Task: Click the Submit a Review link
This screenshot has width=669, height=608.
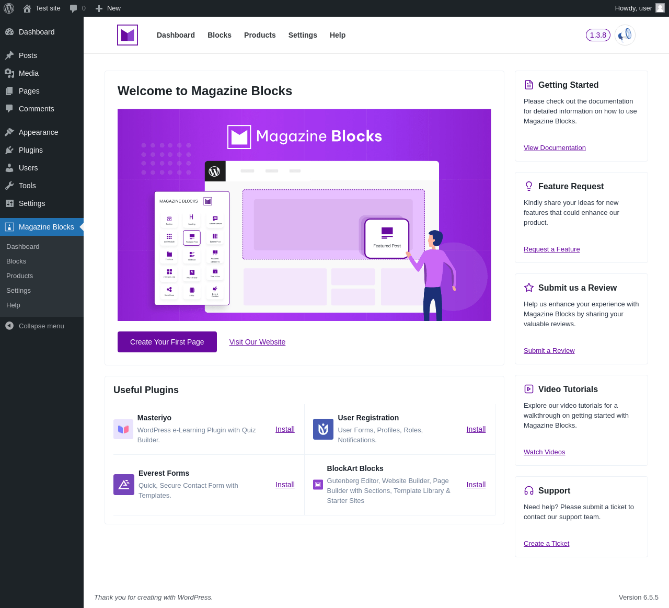Action: (549, 351)
